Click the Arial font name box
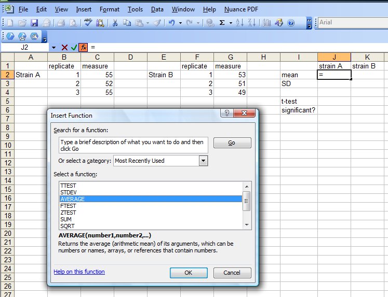The height and width of the screenshot is (297, 388). point(353,22)
